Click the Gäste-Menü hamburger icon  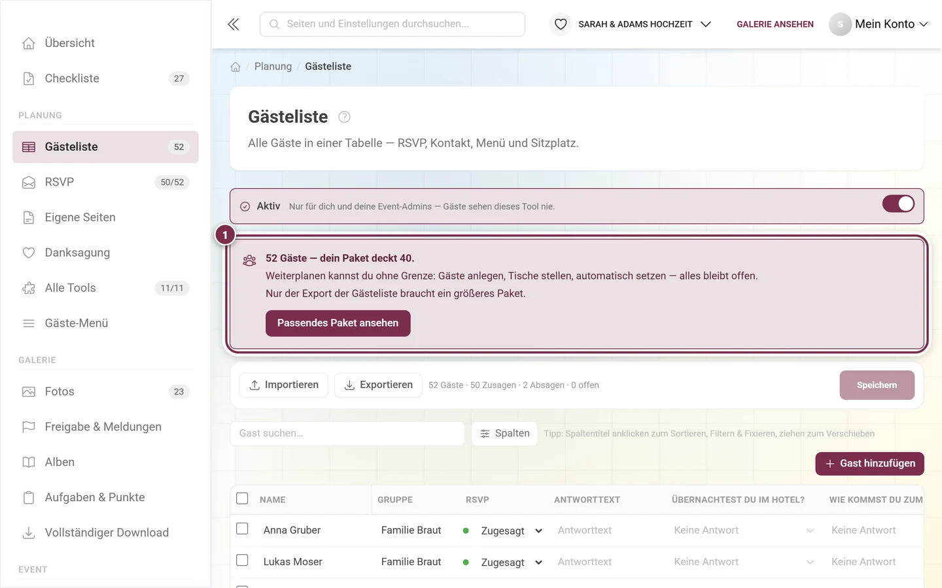pyautogui.click(x=29, y=323)
